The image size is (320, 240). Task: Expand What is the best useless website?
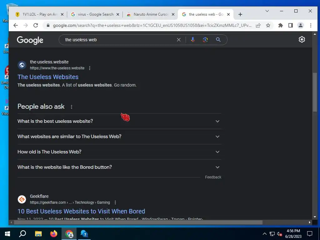tap(119, 121)
